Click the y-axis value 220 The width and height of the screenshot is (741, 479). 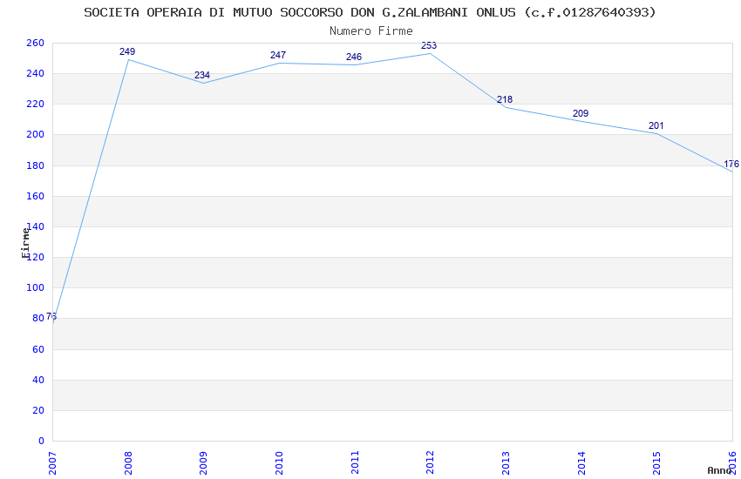tap(36, 105)
